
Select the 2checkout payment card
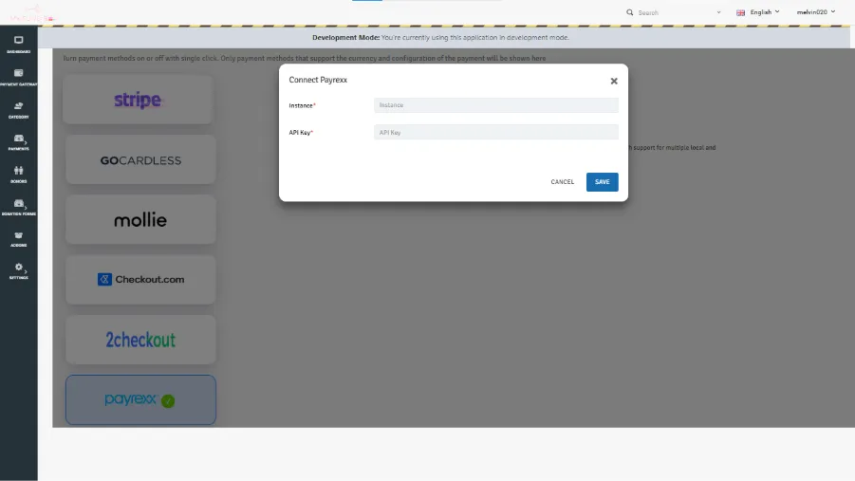140,340
